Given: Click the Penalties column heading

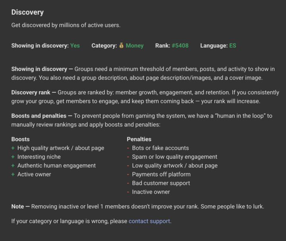Looking at the screenshot, I should [139, 139].
